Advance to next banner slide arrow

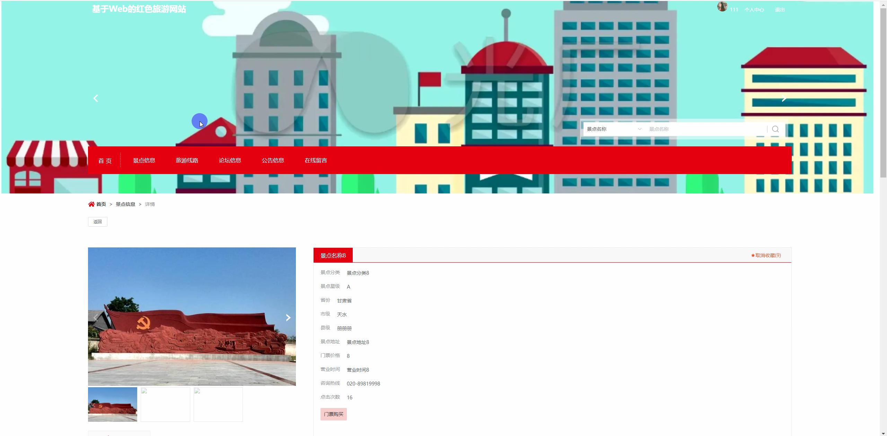pyautogui.click(x=784, y=99)
